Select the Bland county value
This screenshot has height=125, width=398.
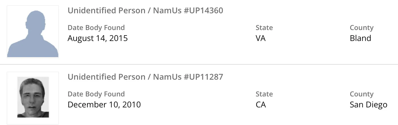[360, 38]
